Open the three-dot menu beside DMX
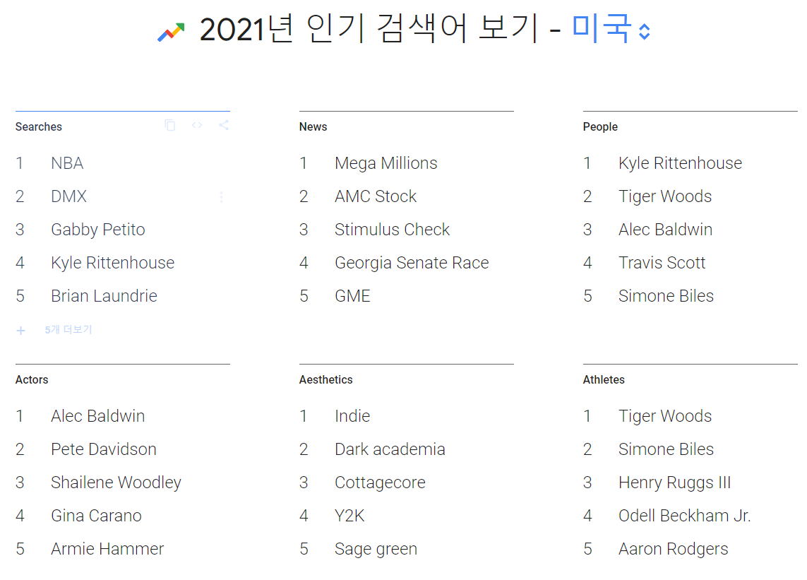 pyautogui.click(x=221, y=197)
